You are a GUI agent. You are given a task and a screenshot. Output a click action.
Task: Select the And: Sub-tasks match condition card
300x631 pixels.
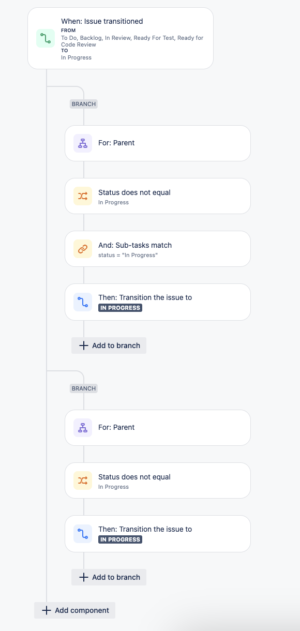tap(157, 248)
